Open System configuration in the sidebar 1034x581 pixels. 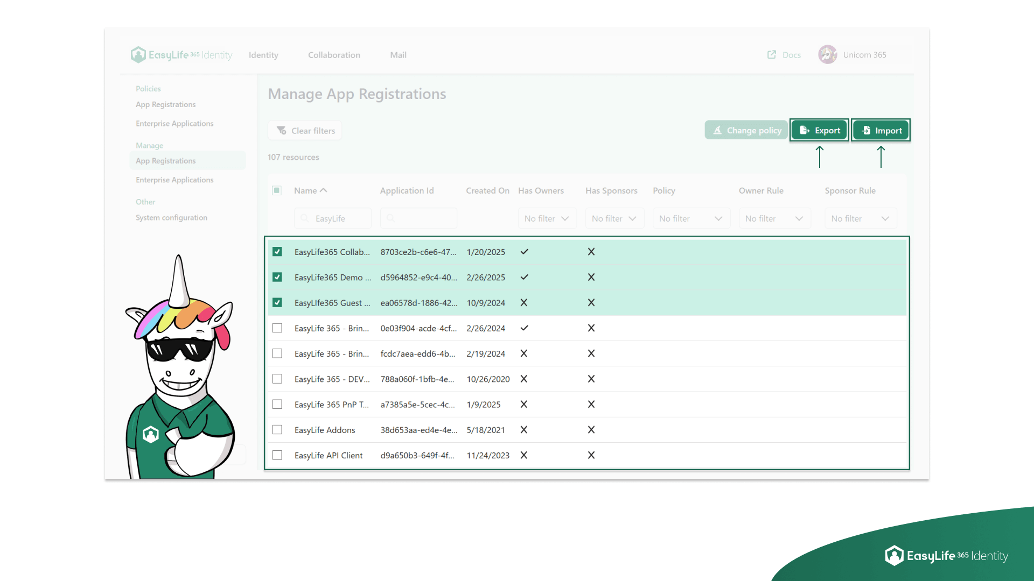point(171,217)
